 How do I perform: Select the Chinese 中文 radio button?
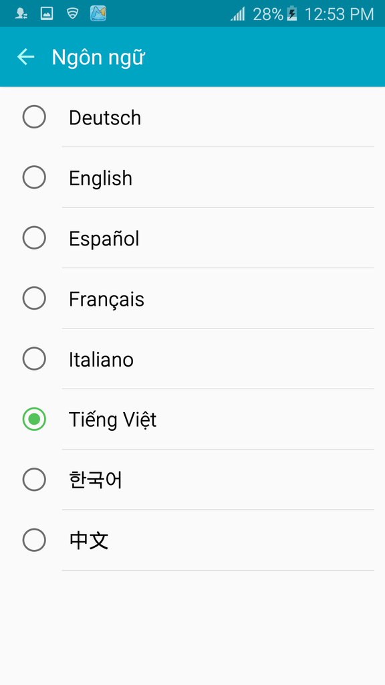coord(34,540)
